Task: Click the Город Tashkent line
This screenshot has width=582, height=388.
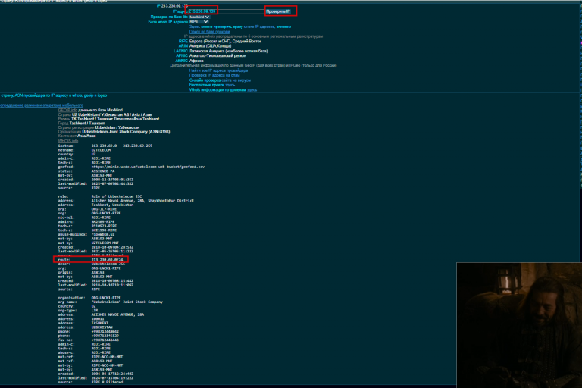Action: point(81,124)
